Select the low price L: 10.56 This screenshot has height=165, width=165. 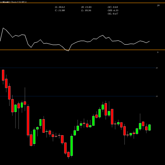86,11
